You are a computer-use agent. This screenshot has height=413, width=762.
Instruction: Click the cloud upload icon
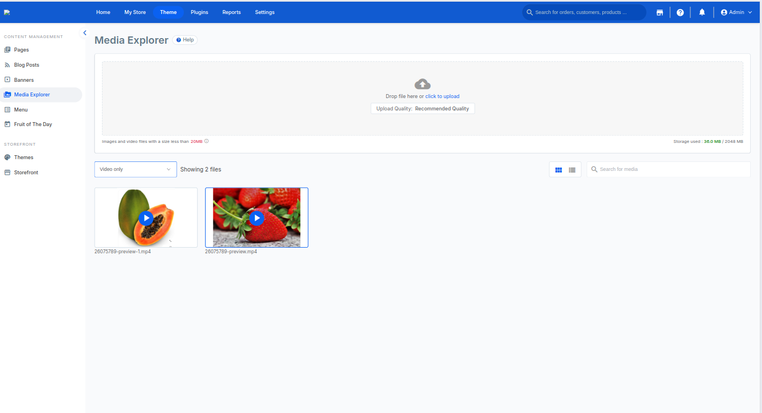coord(422,84)
